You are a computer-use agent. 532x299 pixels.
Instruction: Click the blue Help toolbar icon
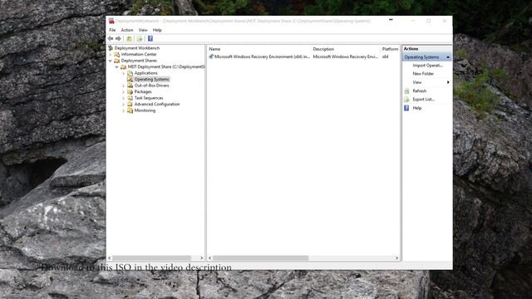(150, 39)
